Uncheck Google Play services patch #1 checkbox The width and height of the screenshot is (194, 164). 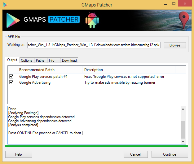pyautogui.click(x=11, y=77)
